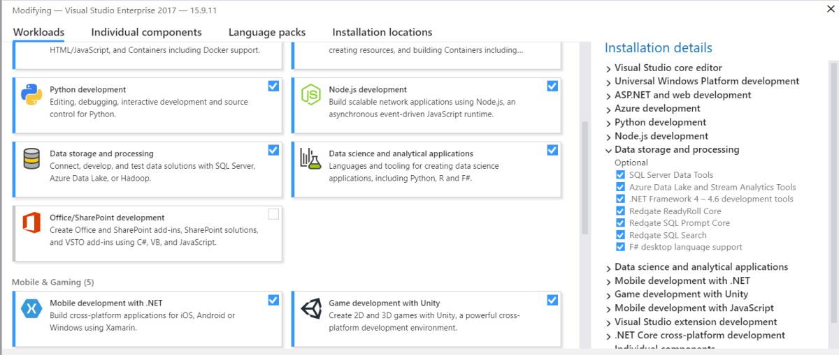Open the Installation locations tab
The width and height of the screenshot is (839, 355).
tap(382, 32)
